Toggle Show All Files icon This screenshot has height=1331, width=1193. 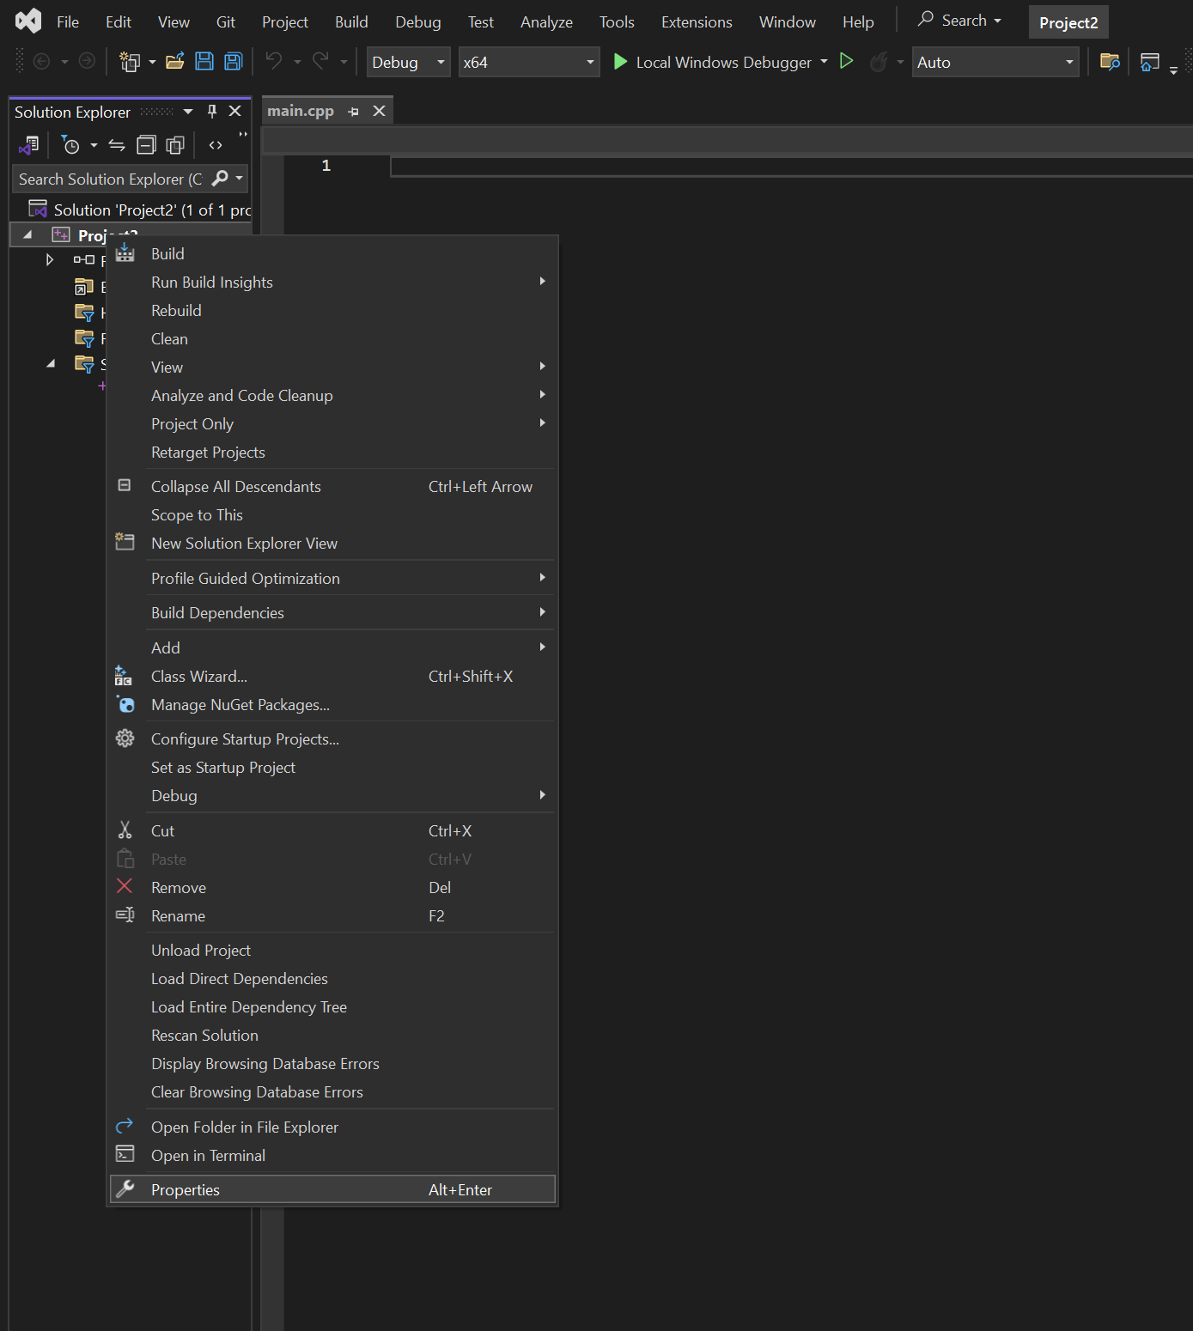point(175,145)
